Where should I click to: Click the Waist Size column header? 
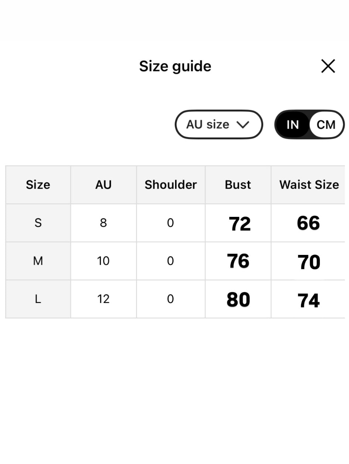(309, 185)
